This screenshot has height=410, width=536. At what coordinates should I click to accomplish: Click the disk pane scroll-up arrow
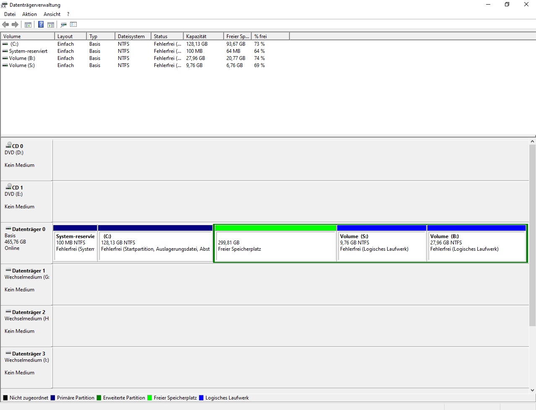(533, 142)
